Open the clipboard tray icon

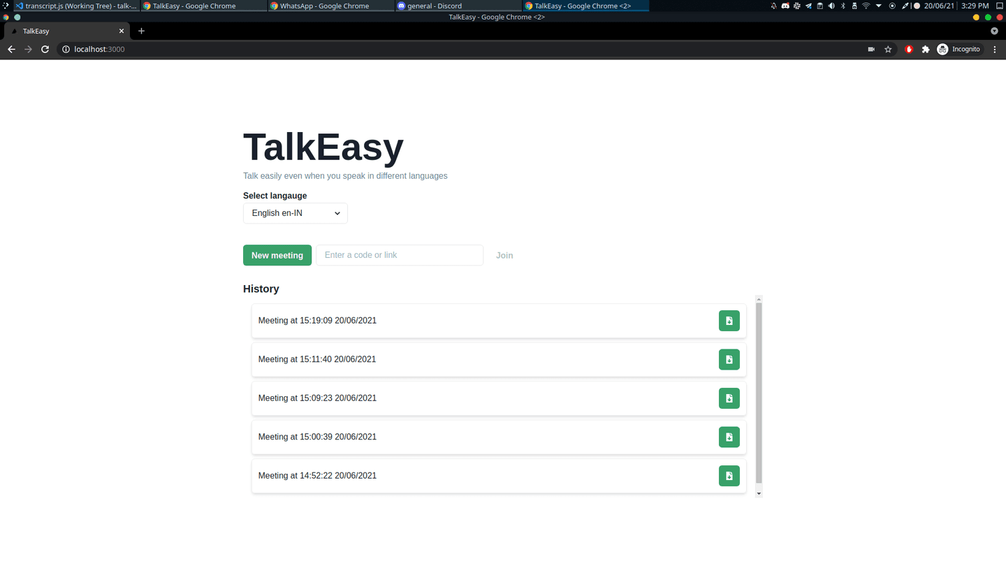pos(820,6)
